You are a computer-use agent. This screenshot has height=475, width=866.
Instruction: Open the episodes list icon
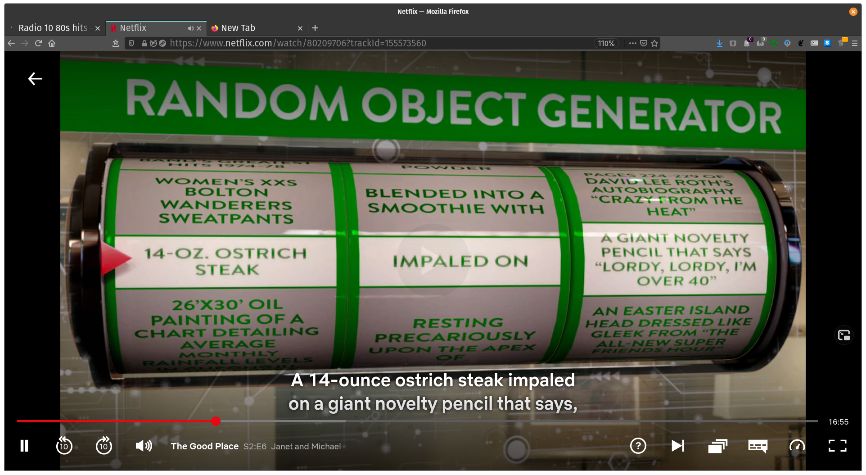717,446
